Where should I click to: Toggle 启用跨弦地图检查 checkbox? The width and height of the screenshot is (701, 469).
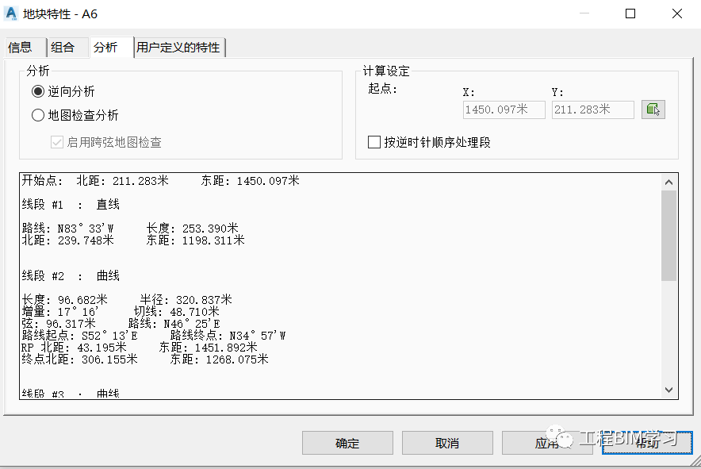click(57, 142)
